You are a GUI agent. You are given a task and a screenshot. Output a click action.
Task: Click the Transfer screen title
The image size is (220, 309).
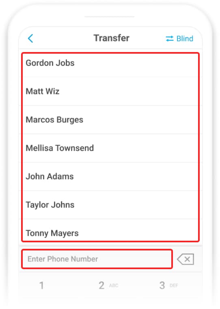pos(111,38)
